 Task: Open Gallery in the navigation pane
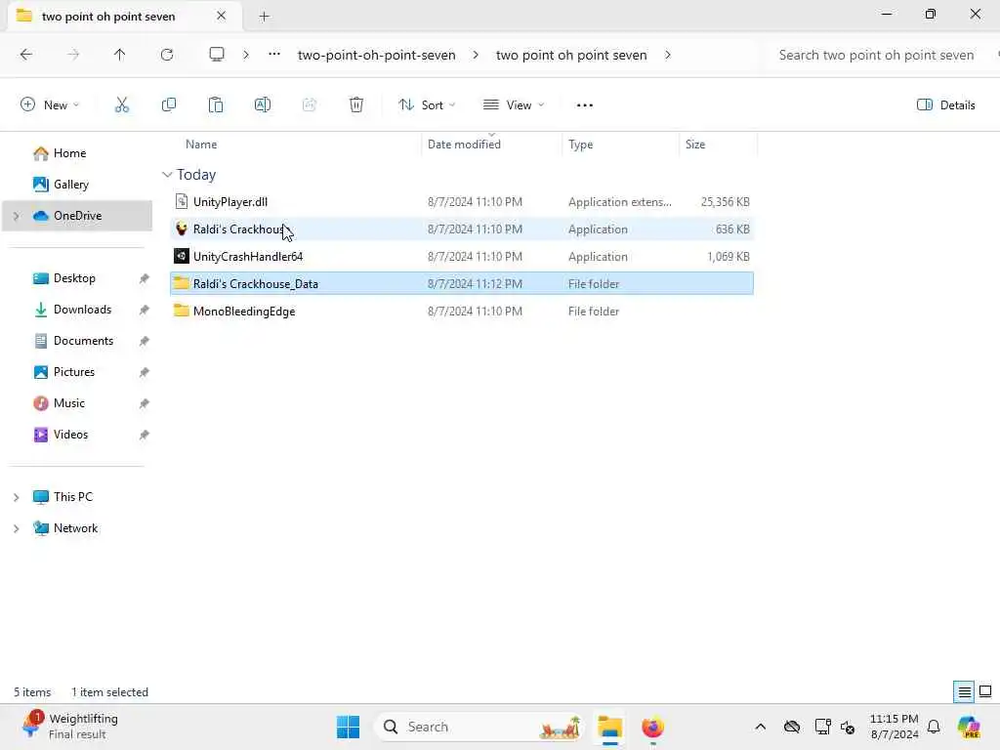tap(70, 185)
